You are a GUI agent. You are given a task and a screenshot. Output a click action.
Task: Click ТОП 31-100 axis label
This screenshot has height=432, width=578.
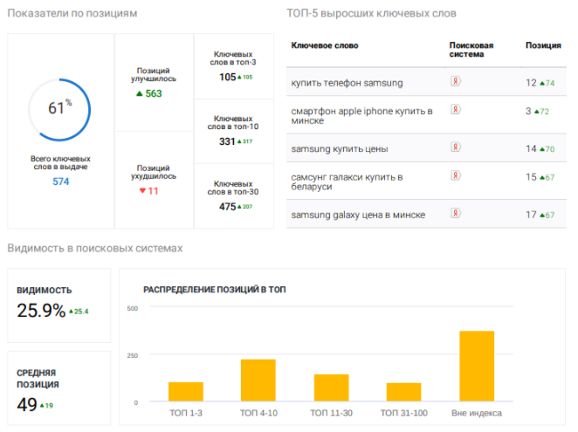404,413
